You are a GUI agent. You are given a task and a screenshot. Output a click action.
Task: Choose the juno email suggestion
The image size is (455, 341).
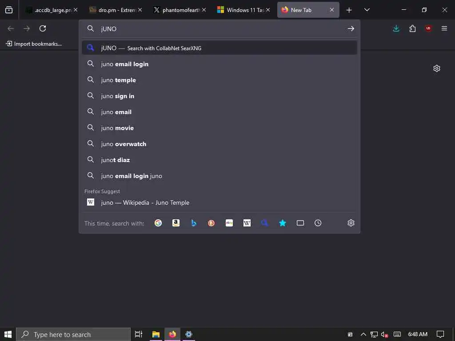pyautogui.click(x=220, y=111)
